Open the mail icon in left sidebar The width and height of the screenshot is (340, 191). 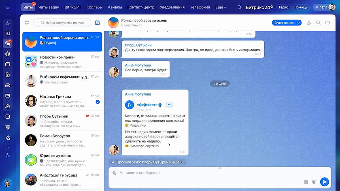pyautogui.click(x=7, y=96)
